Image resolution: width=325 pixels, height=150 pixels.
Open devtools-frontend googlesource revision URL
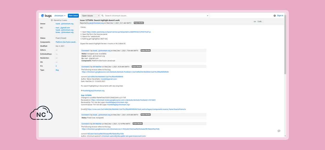125,72
